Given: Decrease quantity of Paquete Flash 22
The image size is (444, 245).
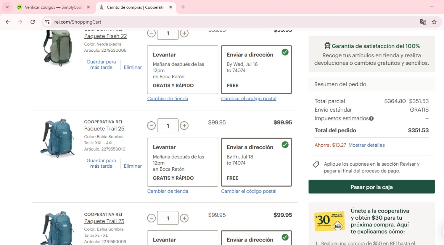Looking at the screenshot, I should (x=151, y=33).
